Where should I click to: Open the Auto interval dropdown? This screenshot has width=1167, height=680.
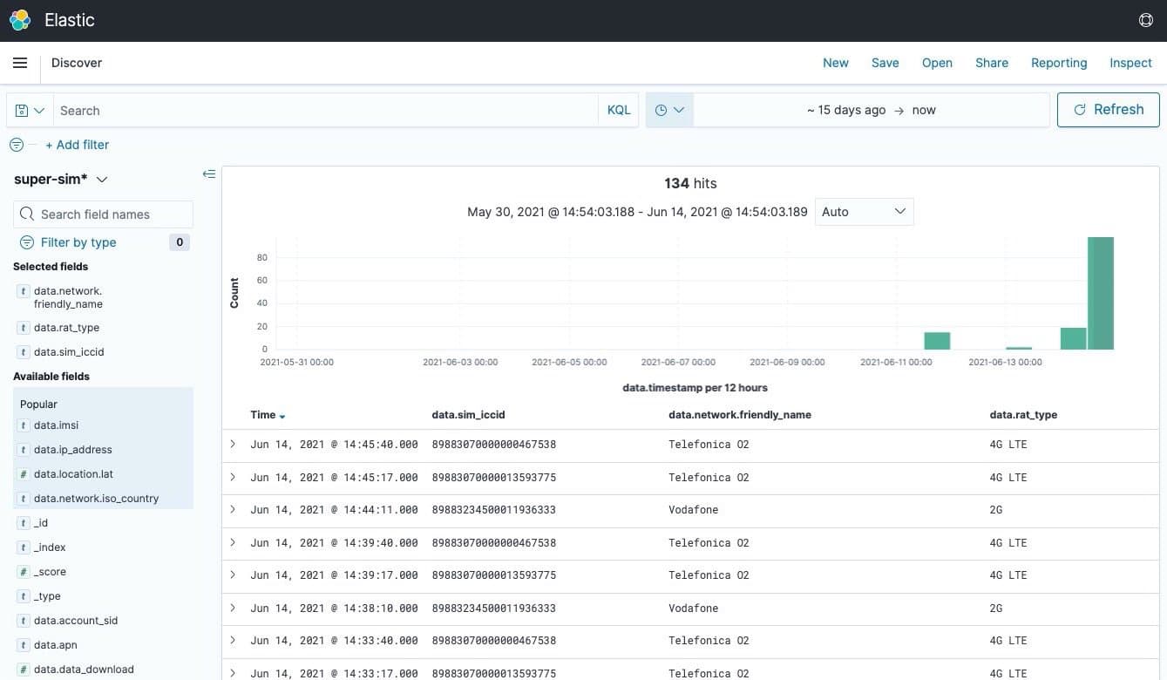(x=864, y=212)
